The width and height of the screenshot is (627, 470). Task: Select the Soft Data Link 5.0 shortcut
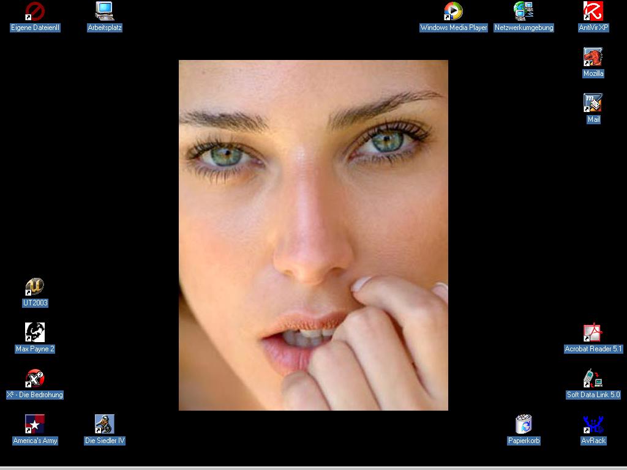[x=593, y=379]
